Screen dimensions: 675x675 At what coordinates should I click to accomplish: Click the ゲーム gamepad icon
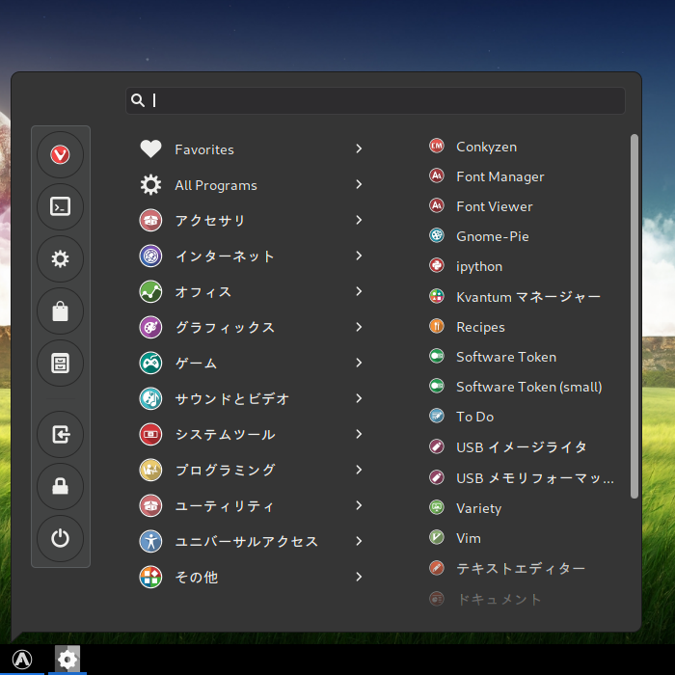(x=150, y=363)
